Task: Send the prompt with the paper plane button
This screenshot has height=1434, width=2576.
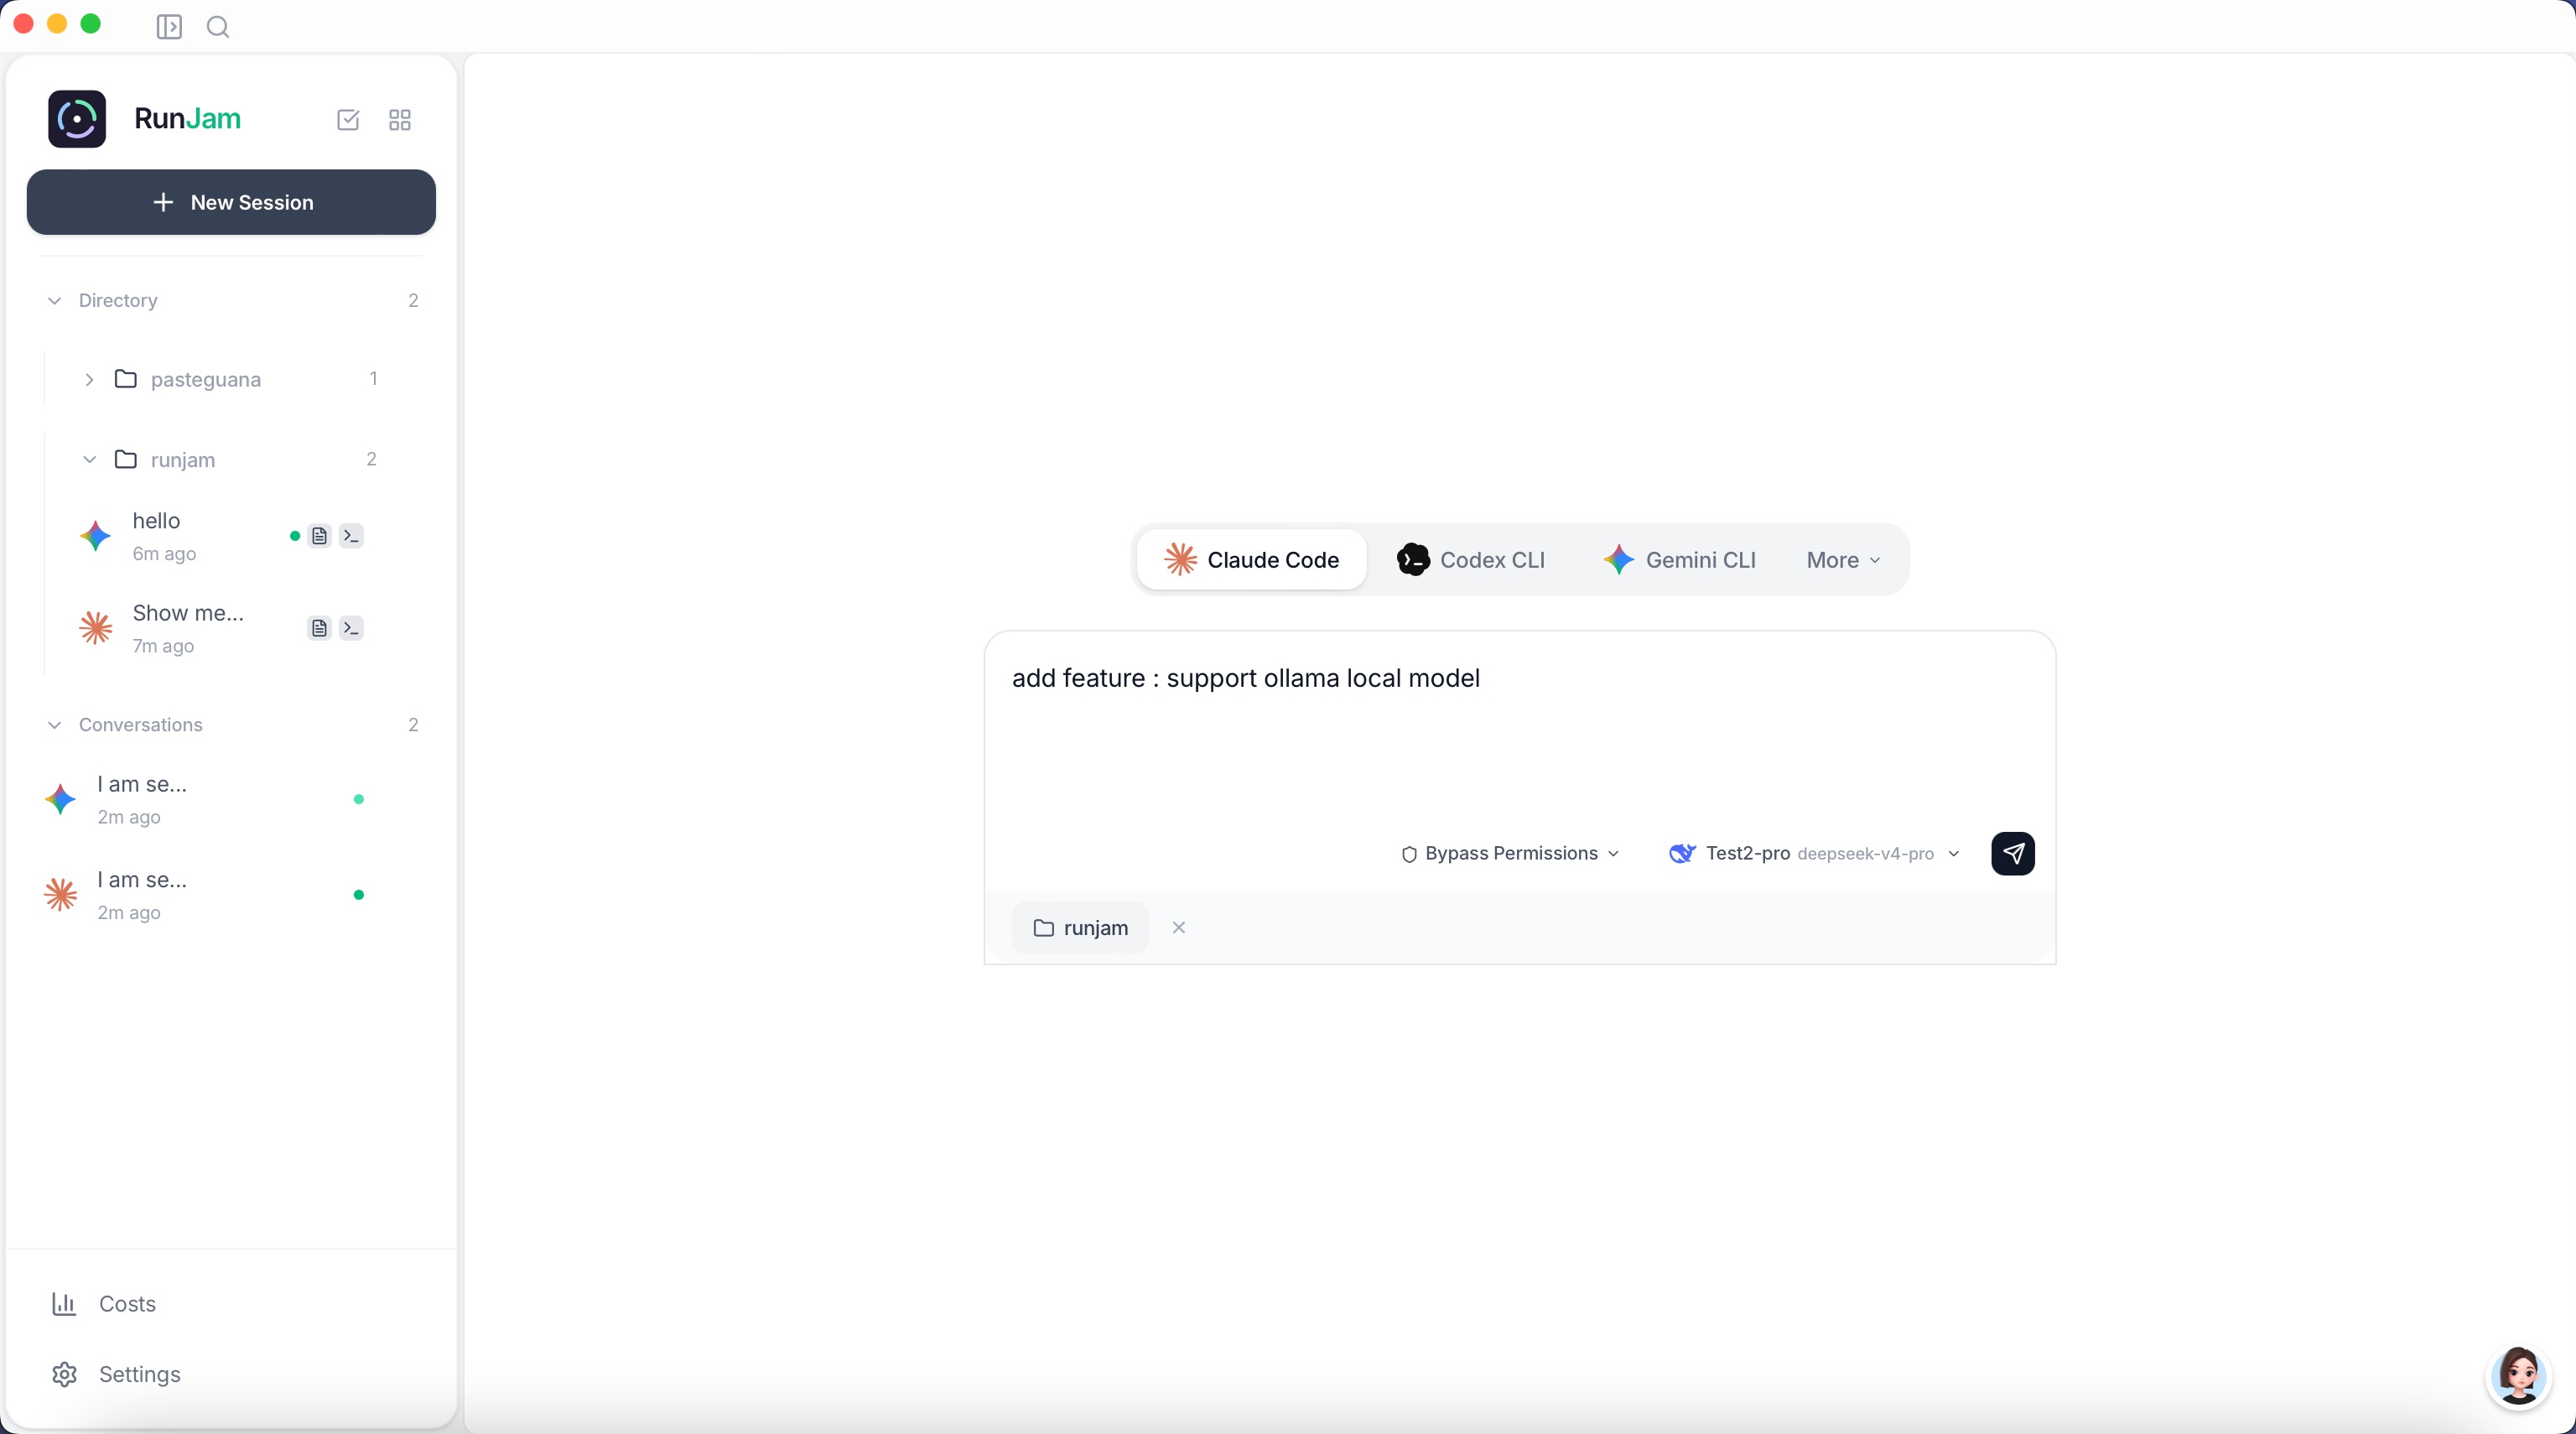Action: click(x=2012, y=853)
